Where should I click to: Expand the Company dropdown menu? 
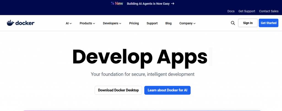[x=187, y=23]
